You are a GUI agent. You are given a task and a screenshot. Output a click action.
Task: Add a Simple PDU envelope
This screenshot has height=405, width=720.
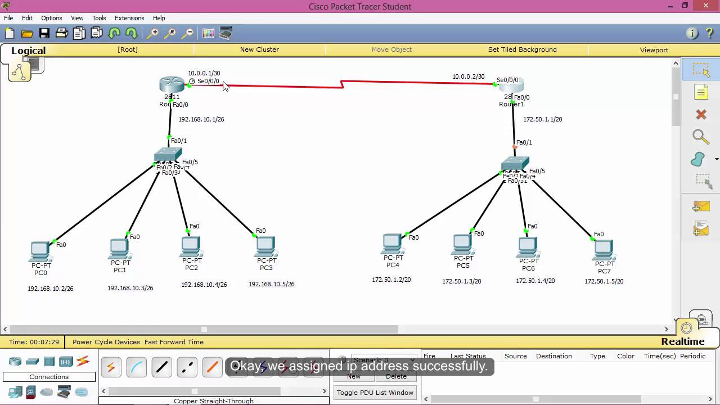tap(701, 206)
